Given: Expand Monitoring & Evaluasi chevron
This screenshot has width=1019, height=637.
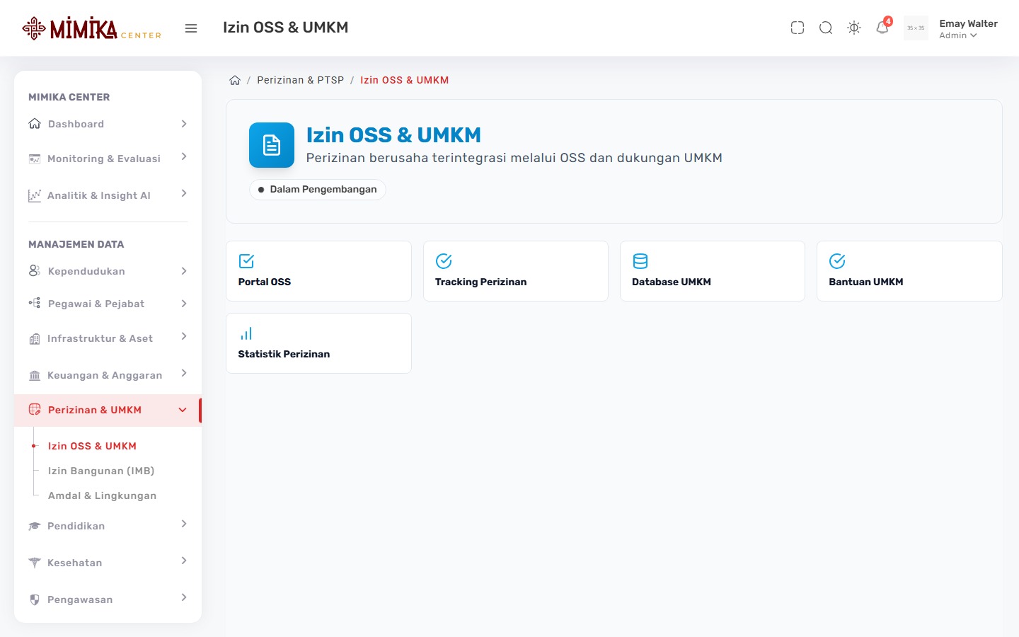Looking at the screenshot, I should [184, 156].
